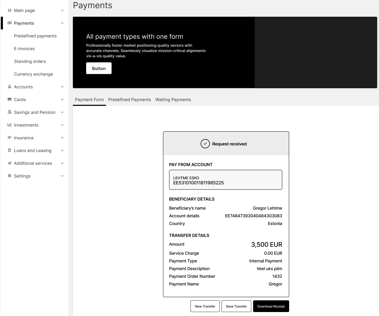379x316 pixels.
Task: Click the Investments chart icon
Action: coord(10,125)
